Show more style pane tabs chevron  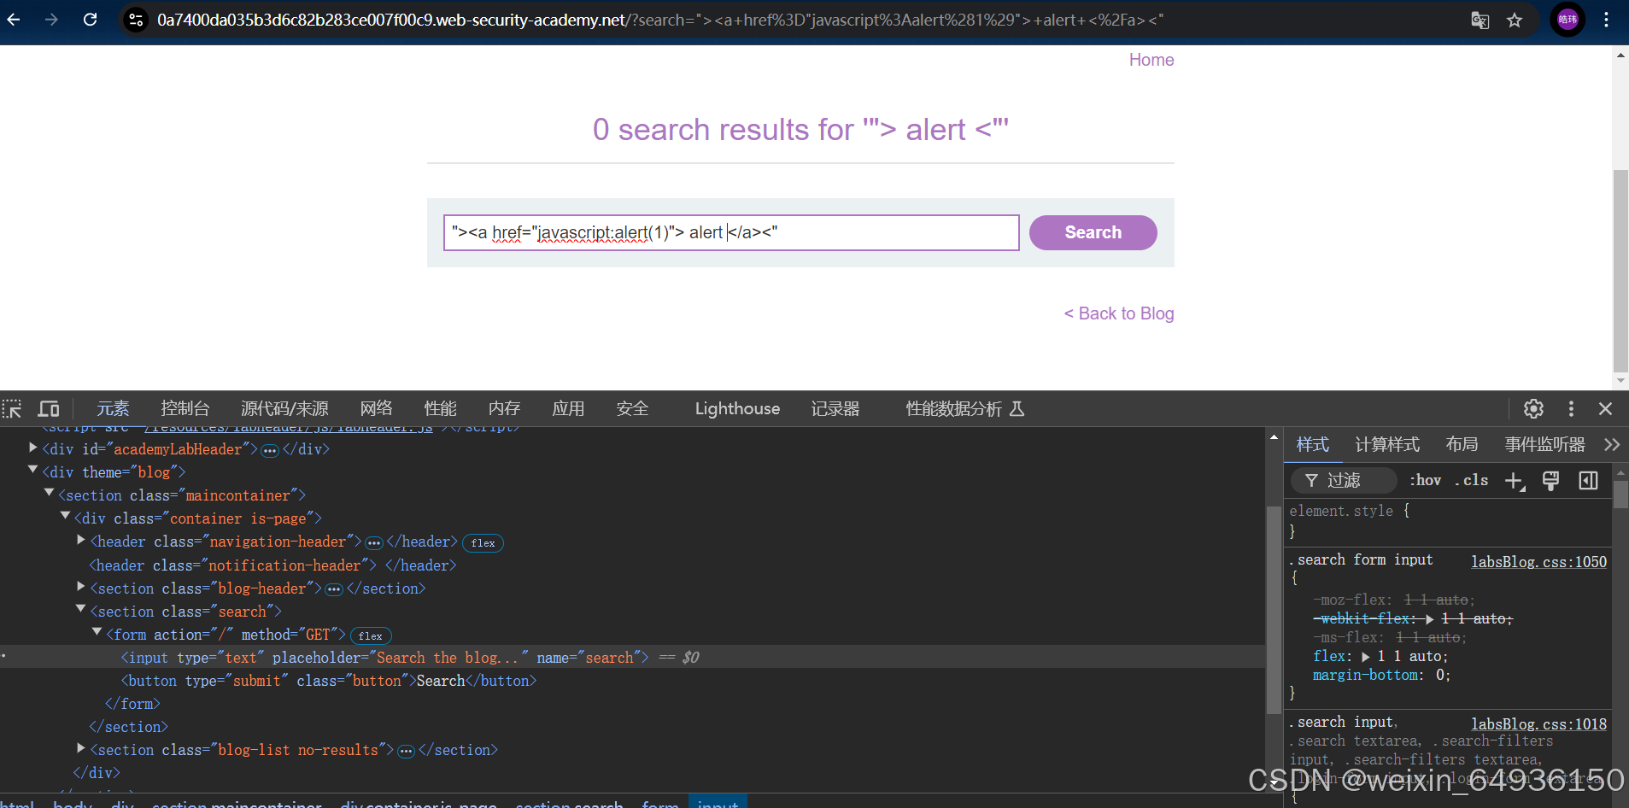click(1612, 445)
